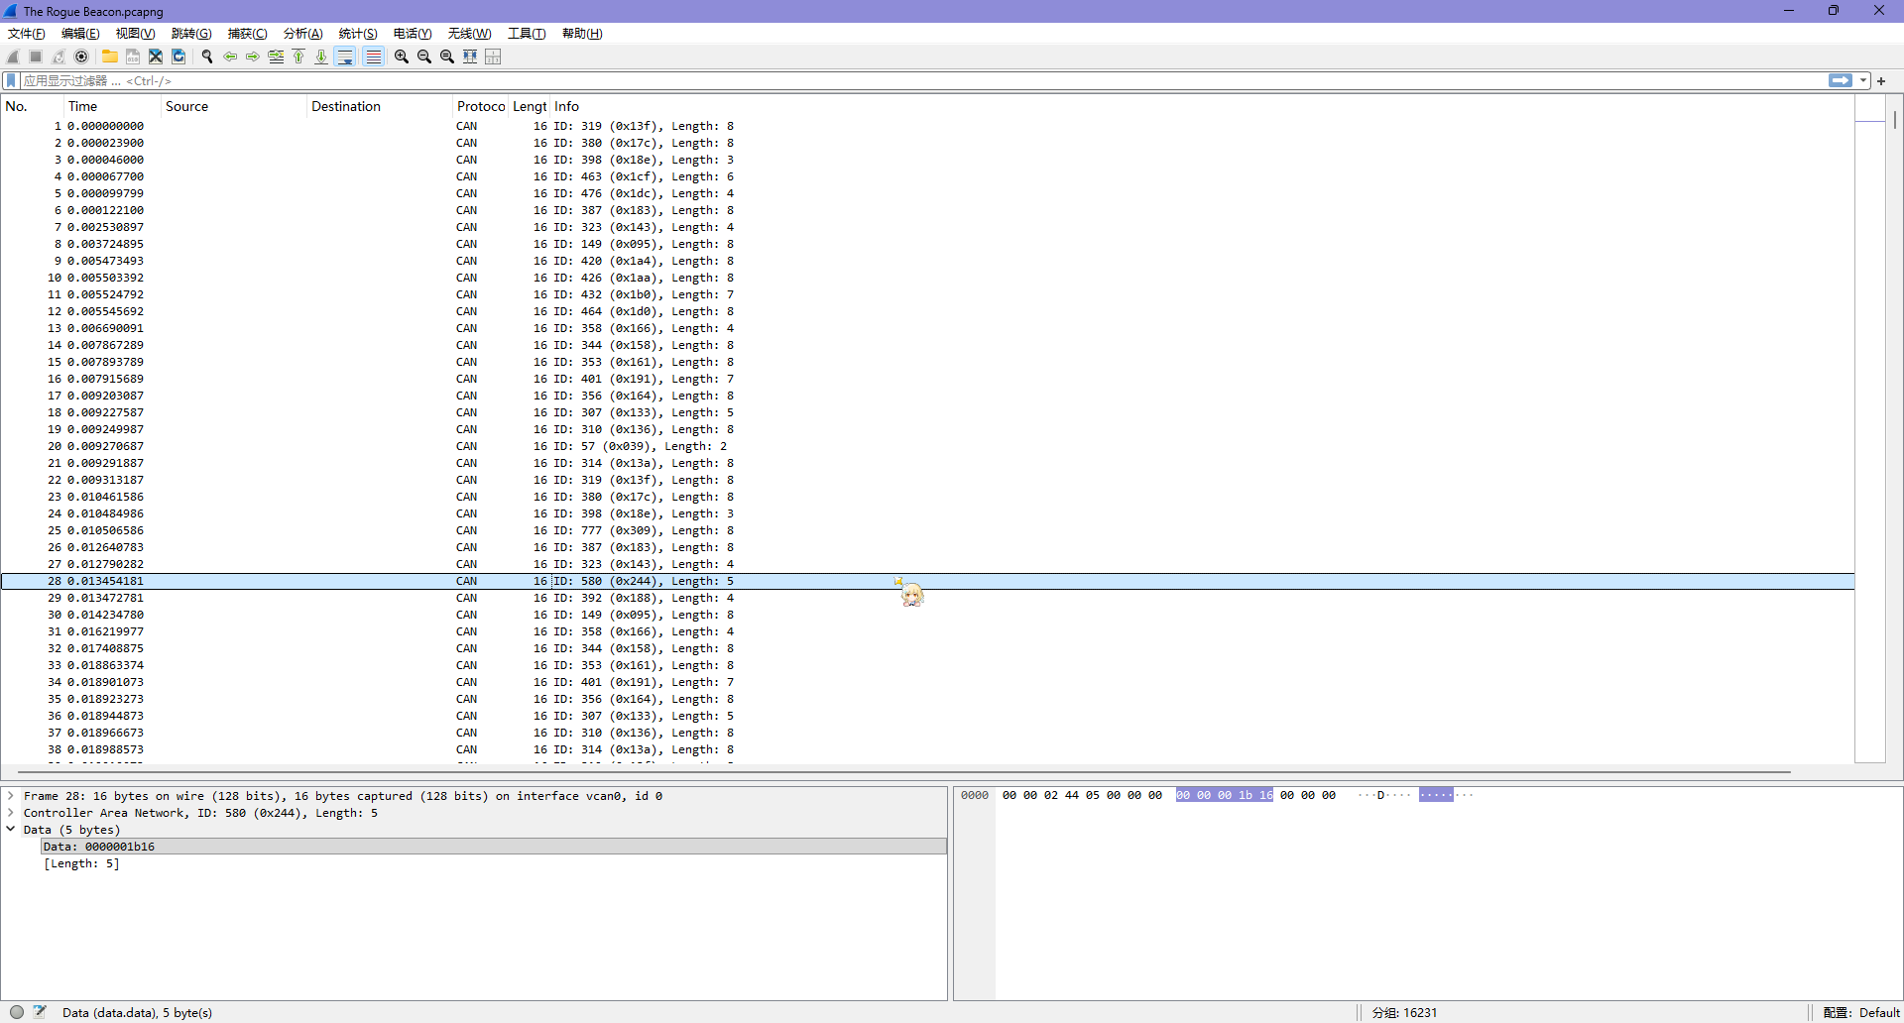Open the 统计(S) menu
The height and width of the screenshot is (1023, 1904).
click(x=357, y=34)
